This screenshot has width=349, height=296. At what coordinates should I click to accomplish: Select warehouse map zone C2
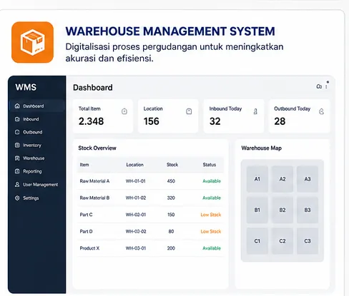pos(282,241)
